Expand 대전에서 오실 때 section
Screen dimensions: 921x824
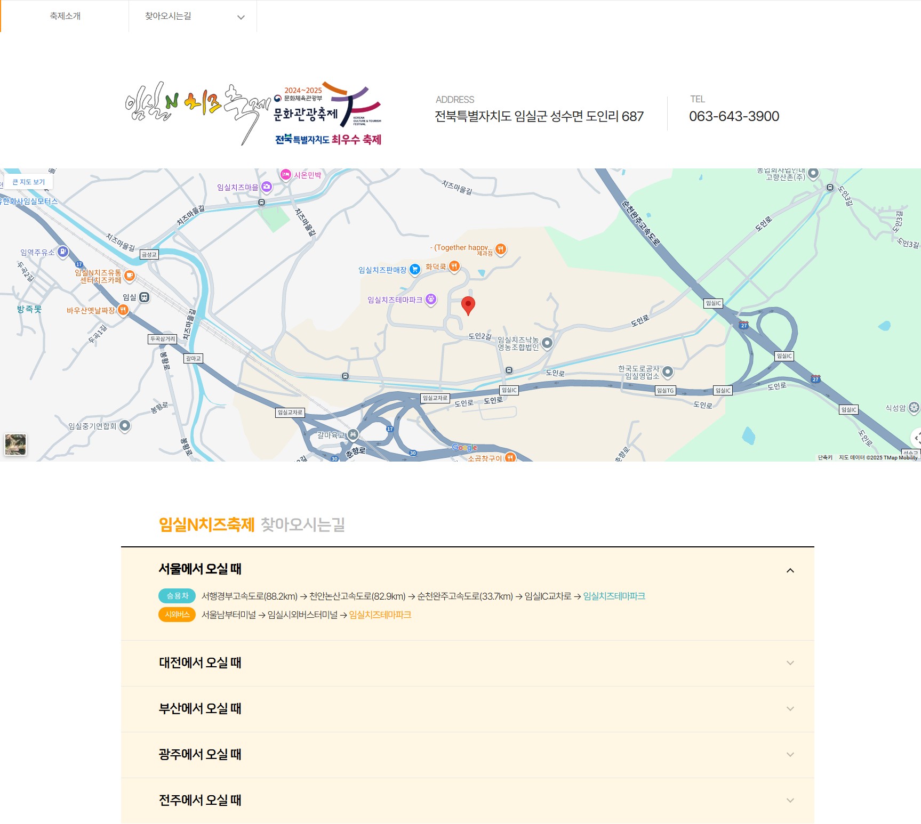(x=468, y=663)
